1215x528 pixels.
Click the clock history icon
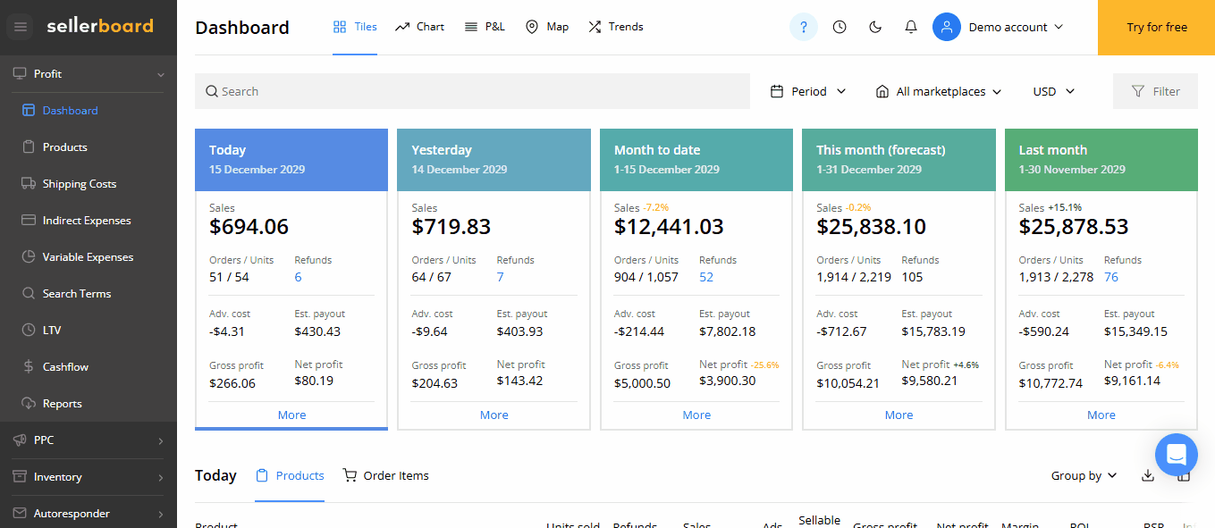839,27
